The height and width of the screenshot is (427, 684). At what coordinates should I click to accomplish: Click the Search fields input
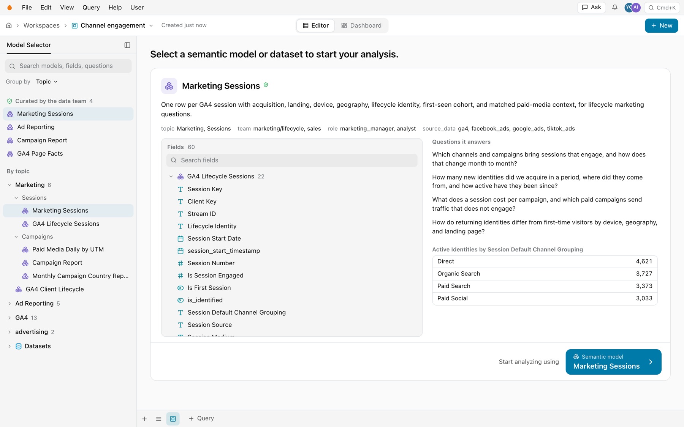click(x=292, y=160)
